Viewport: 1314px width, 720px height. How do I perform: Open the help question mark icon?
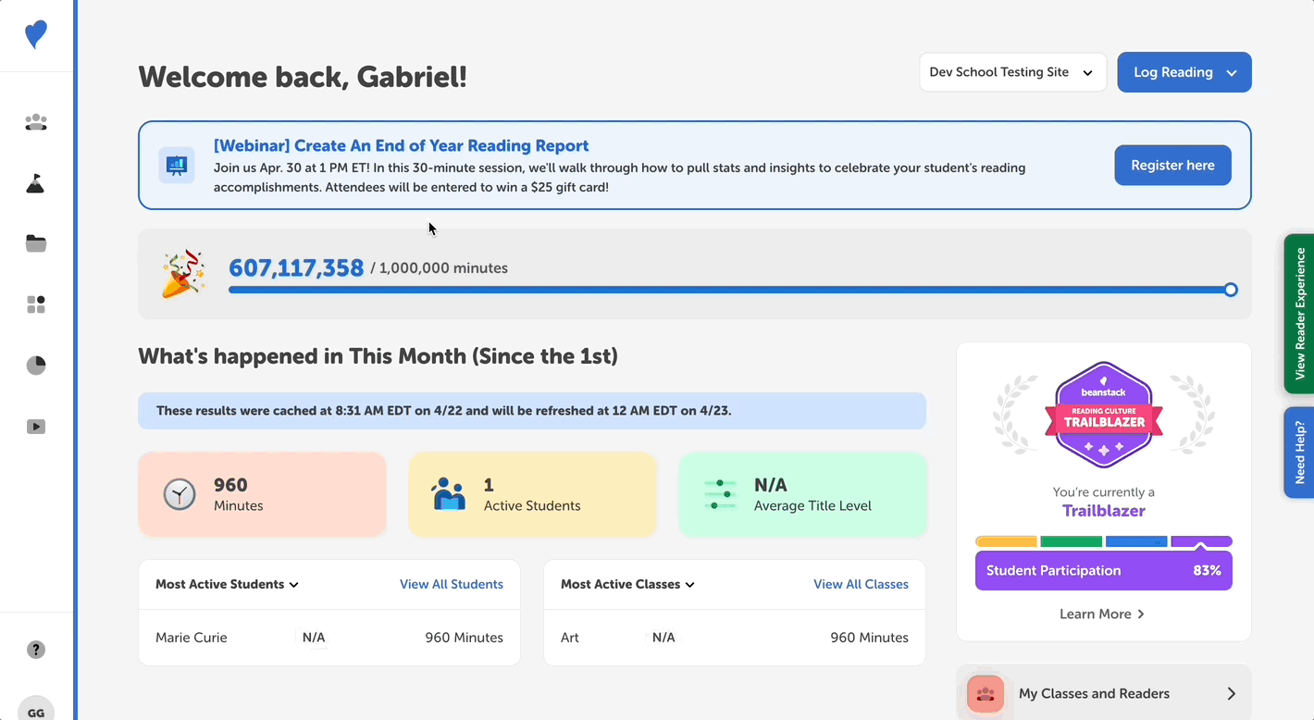coord(35,650)
